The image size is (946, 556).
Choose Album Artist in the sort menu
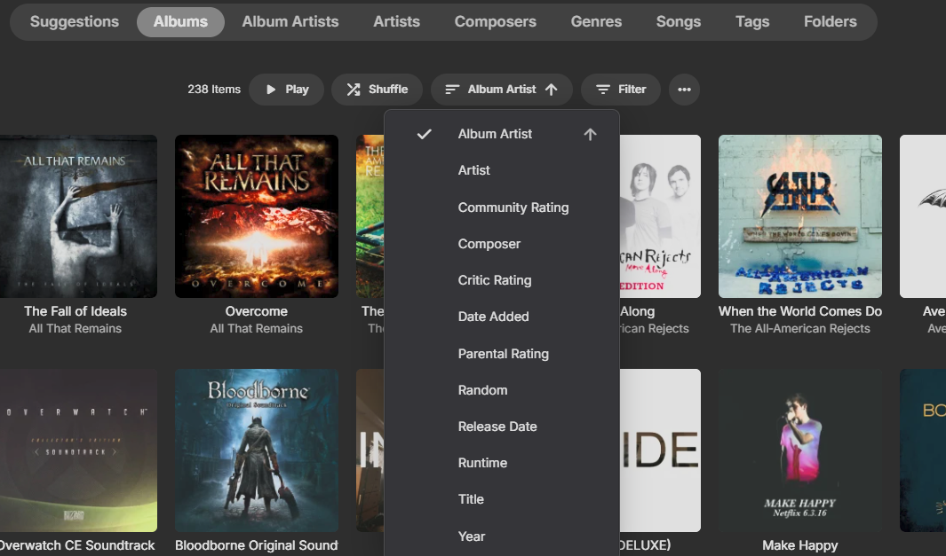(x=501, y=134)
